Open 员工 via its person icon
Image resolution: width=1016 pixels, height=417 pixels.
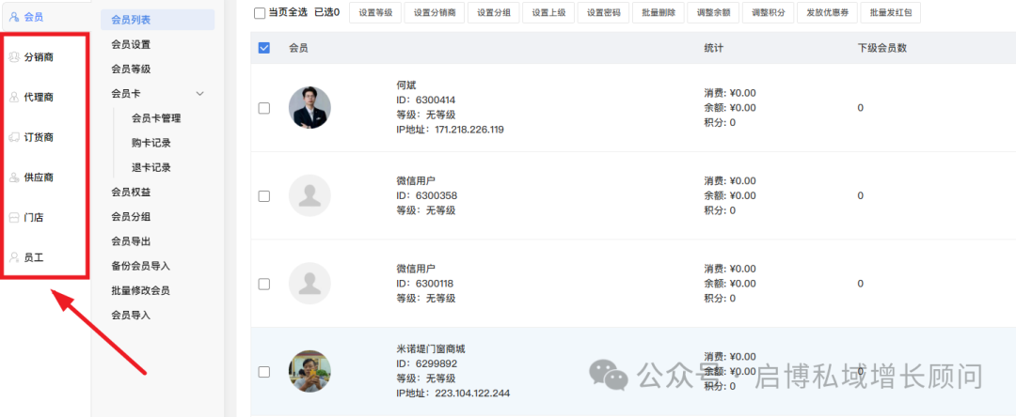pyautogui.click(x=14, y=256)
